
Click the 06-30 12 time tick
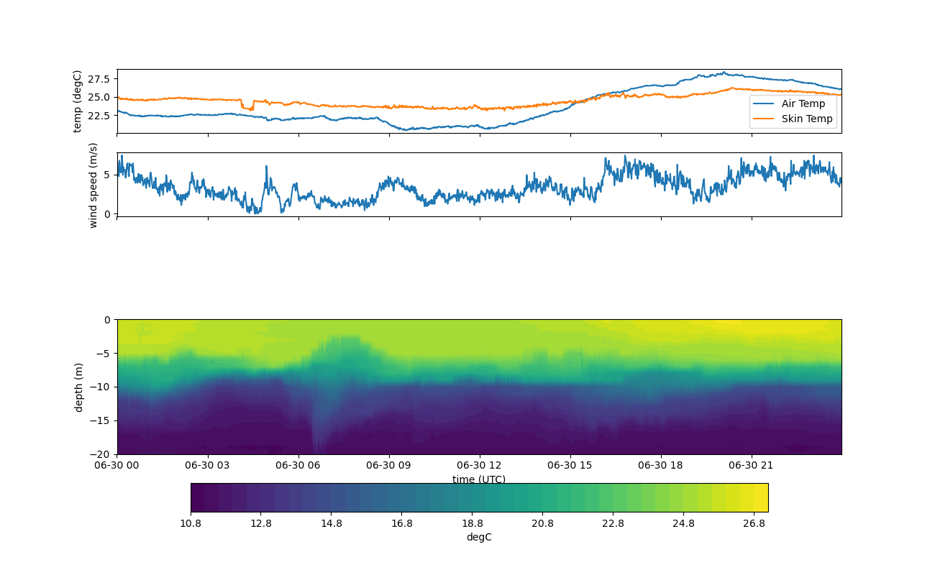(479, 465)
